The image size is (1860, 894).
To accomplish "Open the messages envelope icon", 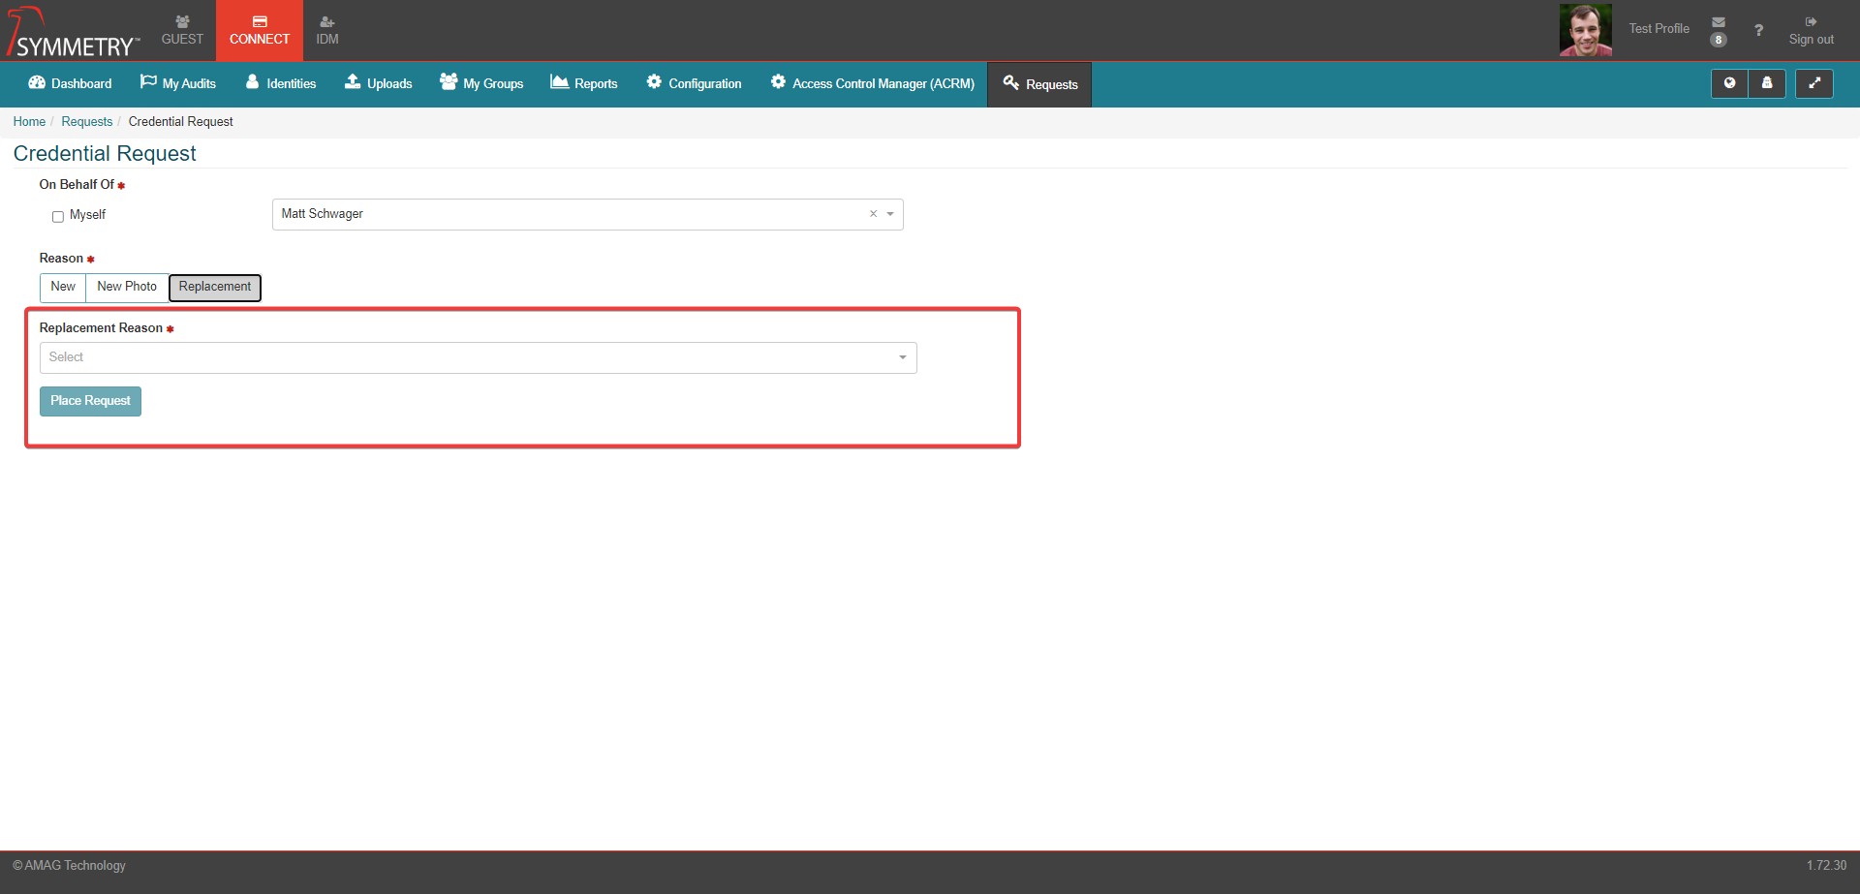I will point(1719,22).
